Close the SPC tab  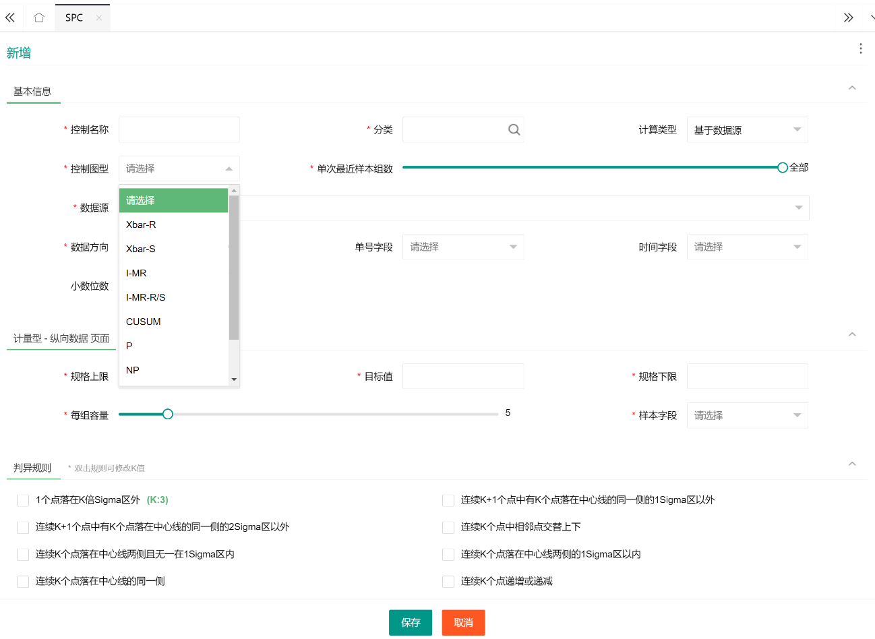(99, 18)
